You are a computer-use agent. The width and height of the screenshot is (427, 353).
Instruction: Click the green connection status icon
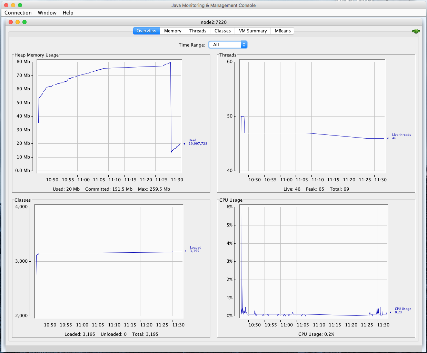tap(416, 31)
